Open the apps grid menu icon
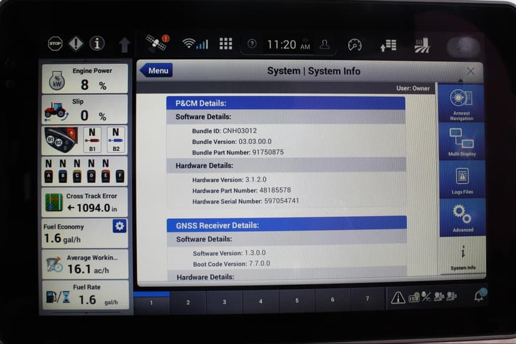516x344 pixels. pos(226,44)
